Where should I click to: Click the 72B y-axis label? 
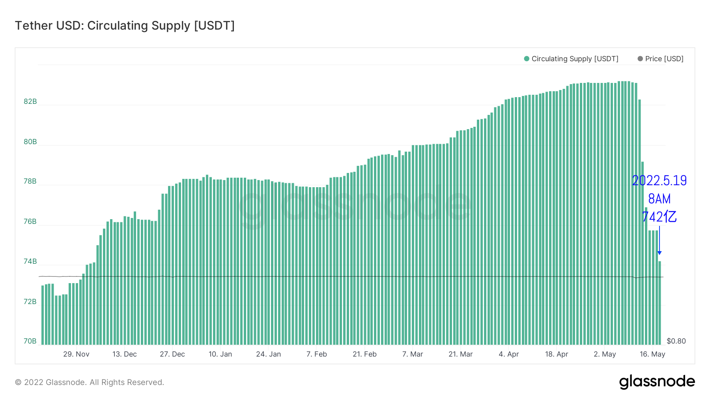pos(30,302)
